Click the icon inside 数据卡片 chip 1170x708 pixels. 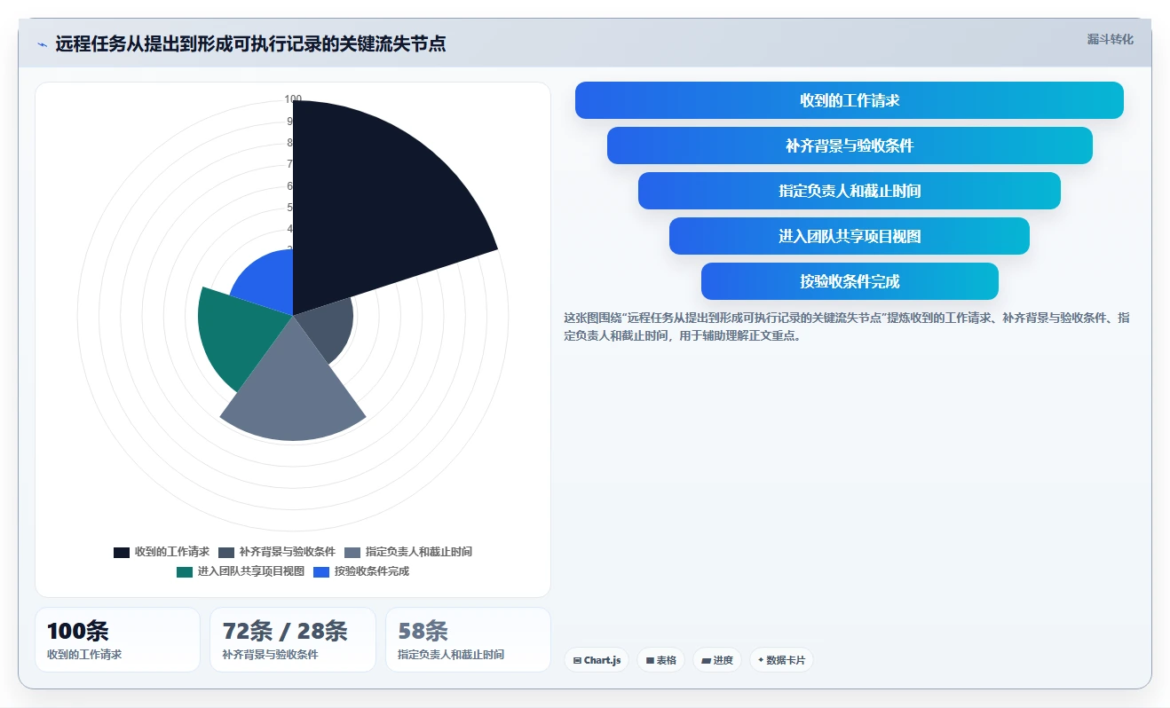click(x=761, y=660)
